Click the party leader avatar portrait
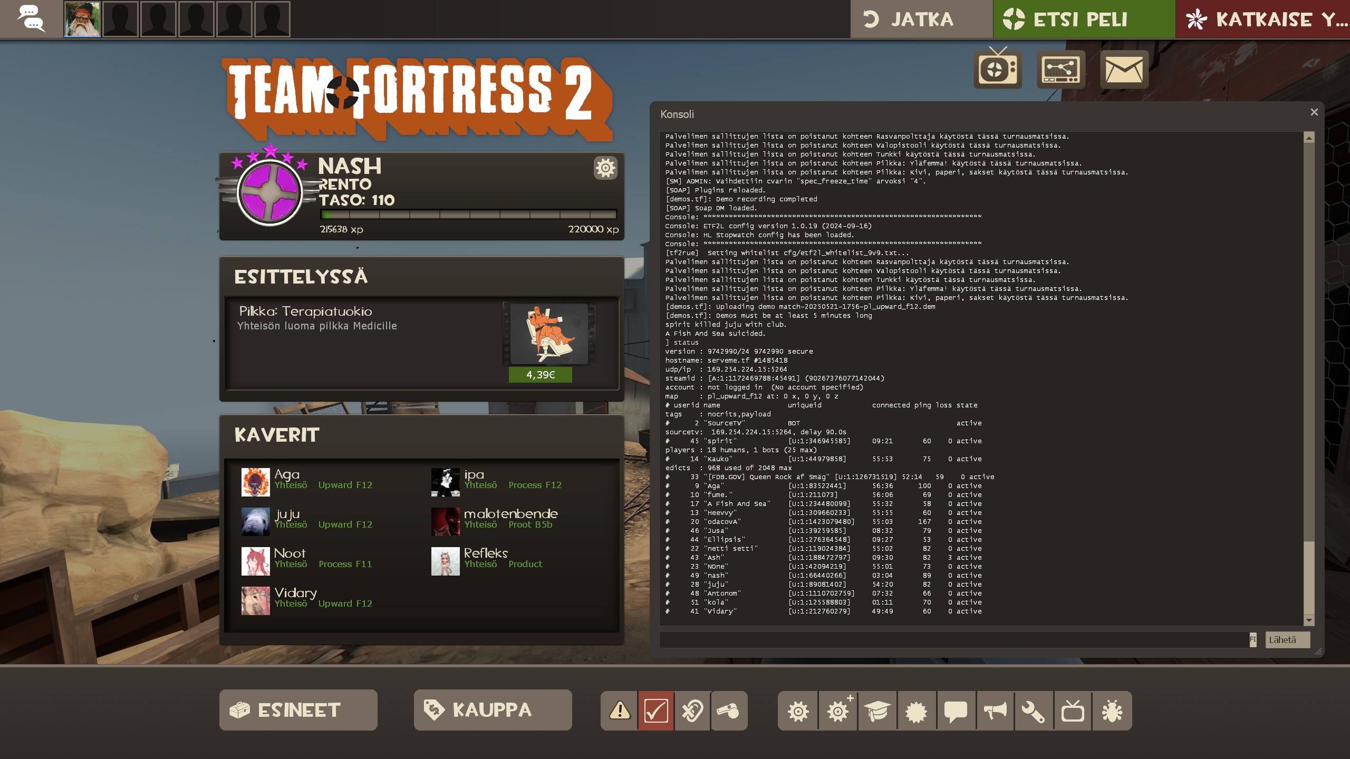 82,19
